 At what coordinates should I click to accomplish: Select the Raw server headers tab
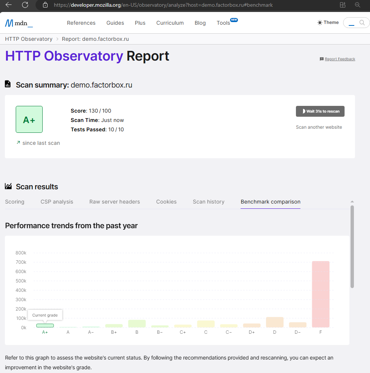tap(114, 202)
